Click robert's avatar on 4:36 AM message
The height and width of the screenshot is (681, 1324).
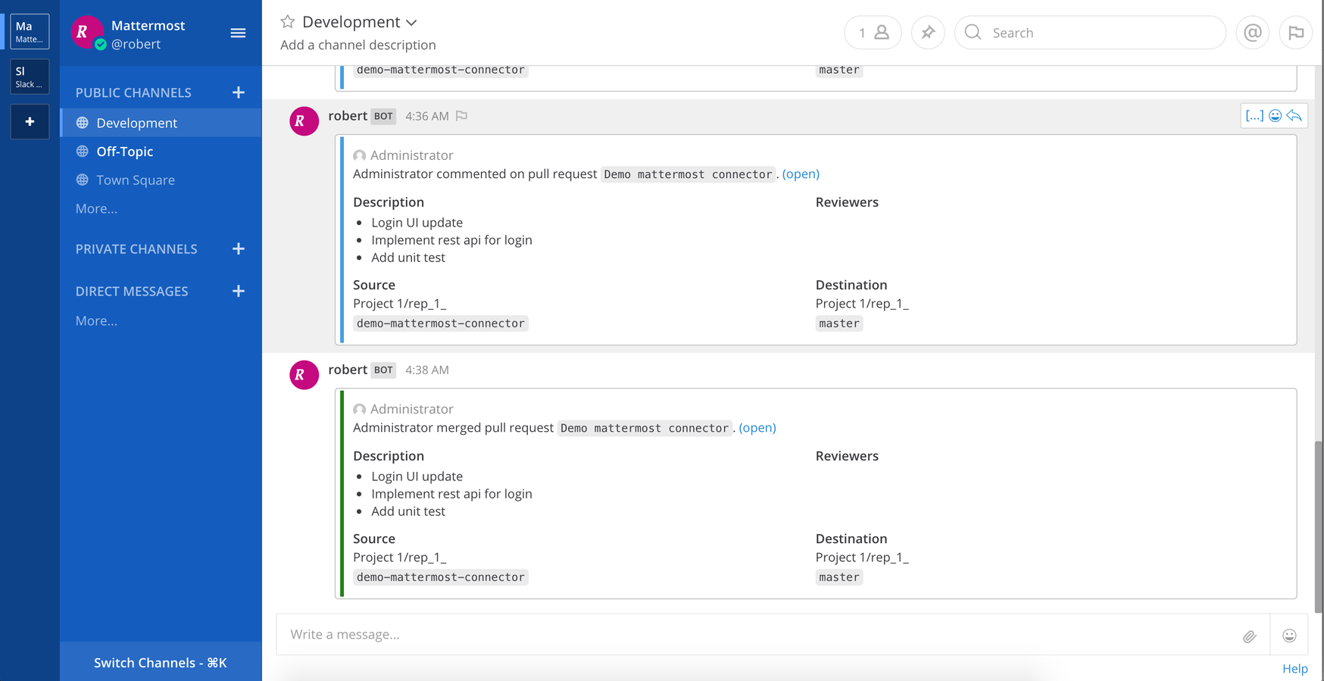click(304, 121)
